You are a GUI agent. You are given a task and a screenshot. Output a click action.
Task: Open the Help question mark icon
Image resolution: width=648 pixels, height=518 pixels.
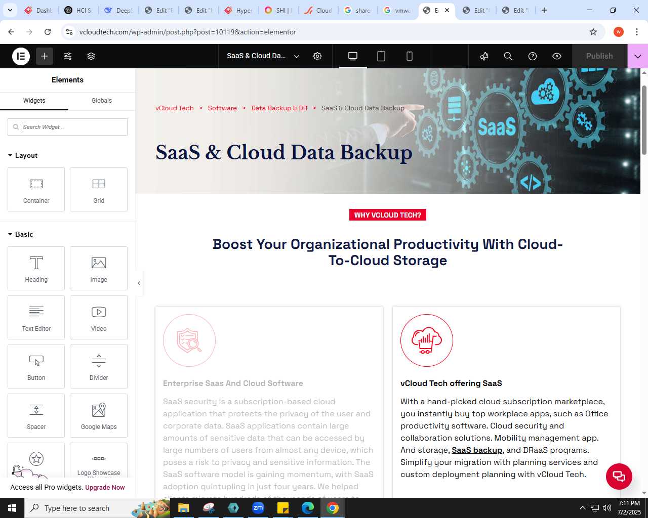(x=533, y=56)
